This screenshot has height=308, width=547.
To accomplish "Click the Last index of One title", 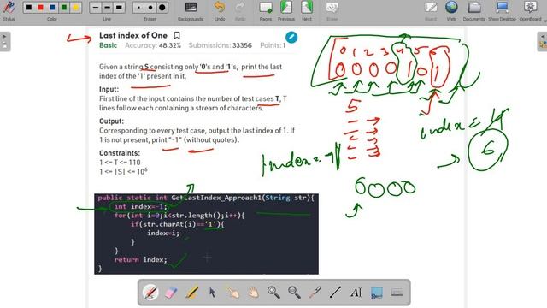I will click(x=133, y=35).
